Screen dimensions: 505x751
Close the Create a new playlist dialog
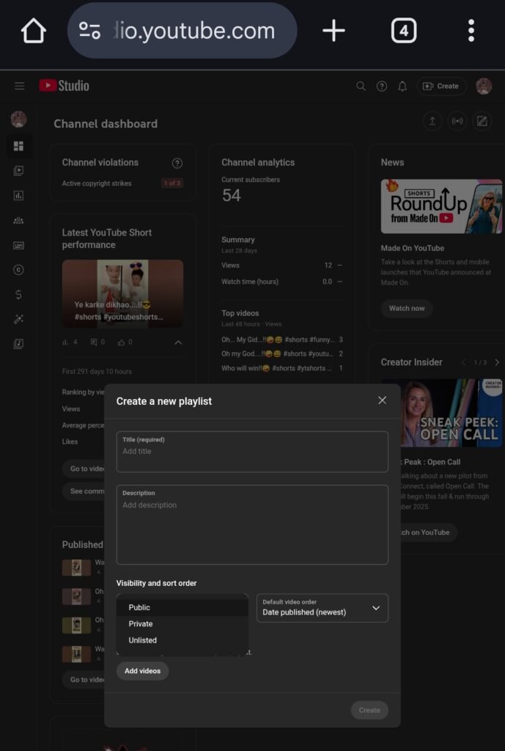tap(382, 400)
